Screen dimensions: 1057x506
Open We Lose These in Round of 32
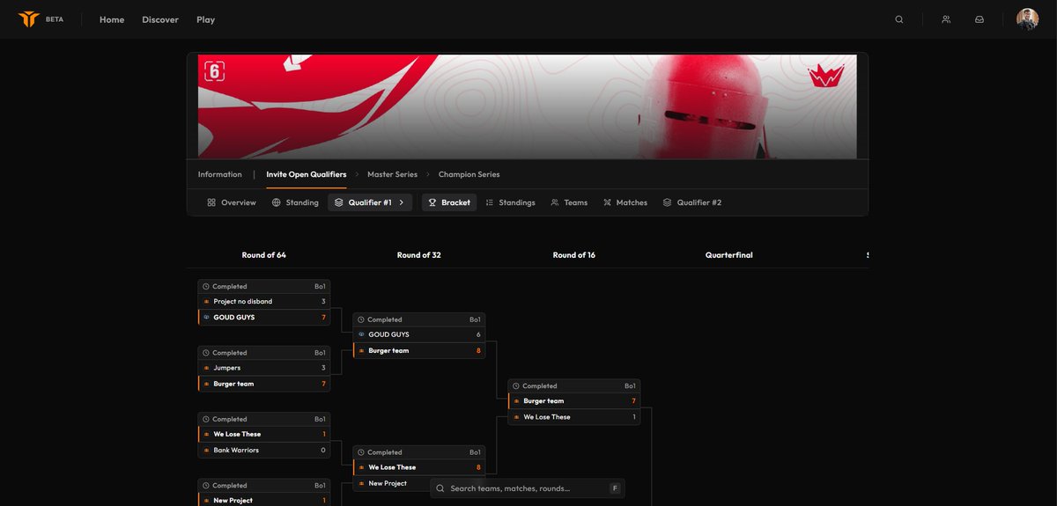pyautogui.click(x=419, y=468)
